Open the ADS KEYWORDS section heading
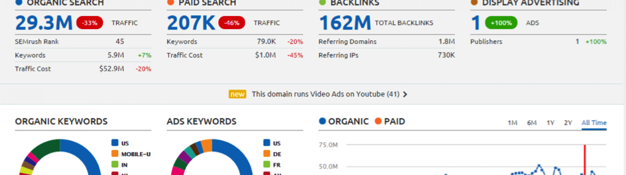 pyautogui.click(x=202, y=121)
